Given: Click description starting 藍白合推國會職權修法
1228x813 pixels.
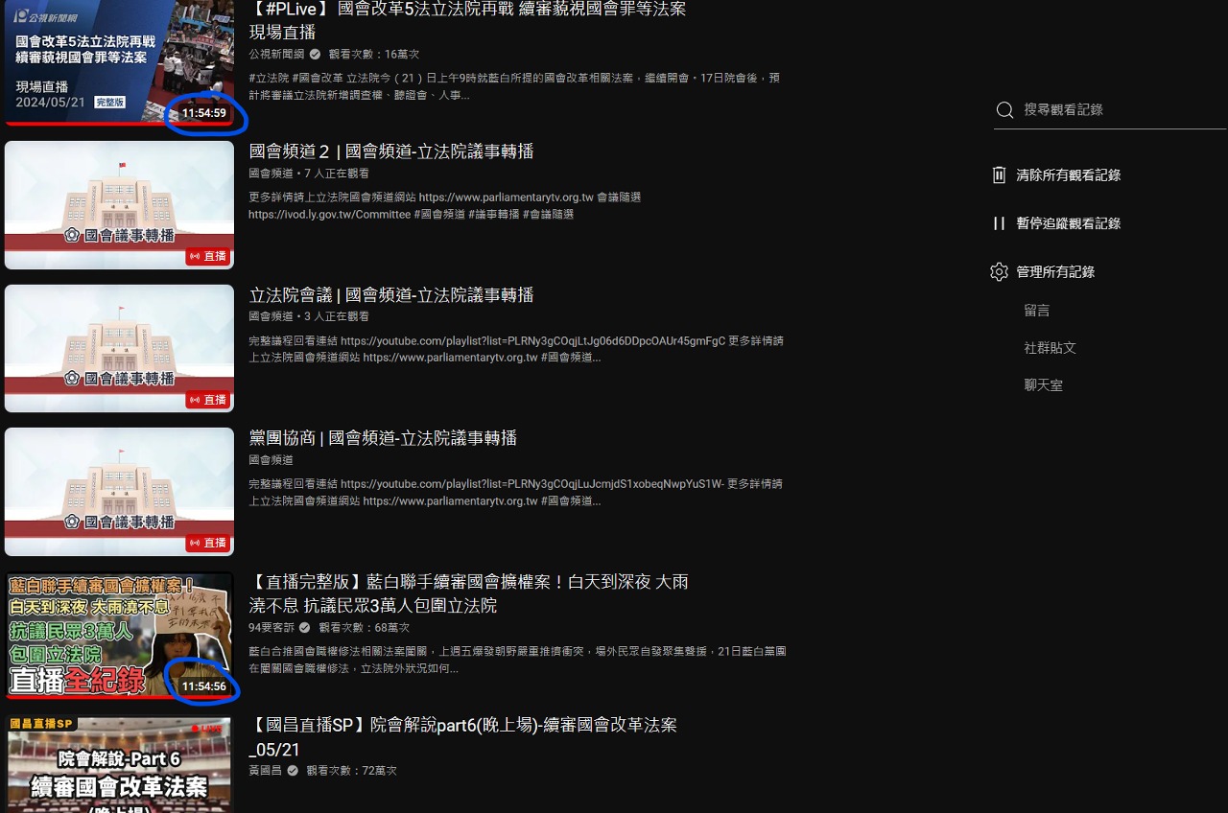Looking at the screenshot, I should tap(518, 660).
